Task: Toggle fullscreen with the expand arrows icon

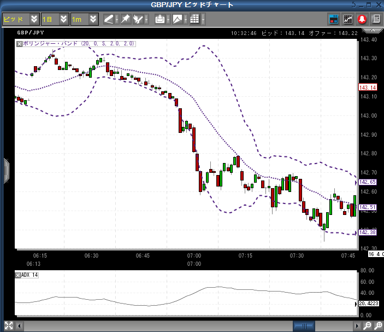Action: [8, 326]
